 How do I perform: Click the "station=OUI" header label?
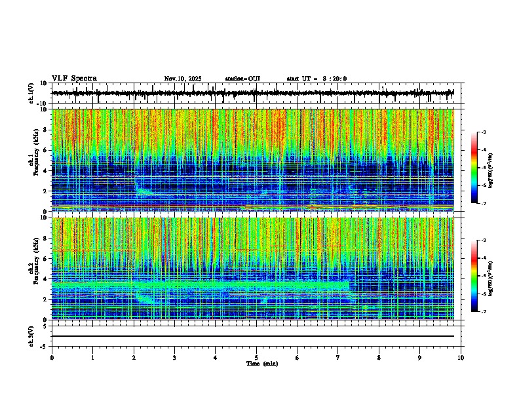pos(242,79)
